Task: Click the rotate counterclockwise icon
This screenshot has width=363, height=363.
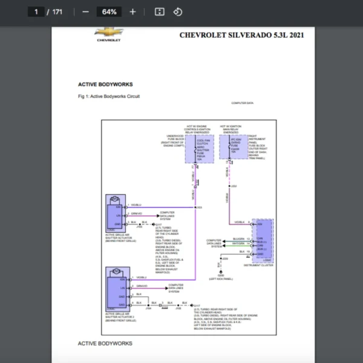Action: pyautogui.click(x=177, y=11)
